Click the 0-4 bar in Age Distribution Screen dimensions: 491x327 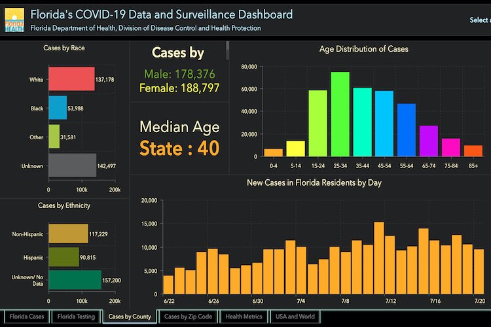[x=274, y=152]
